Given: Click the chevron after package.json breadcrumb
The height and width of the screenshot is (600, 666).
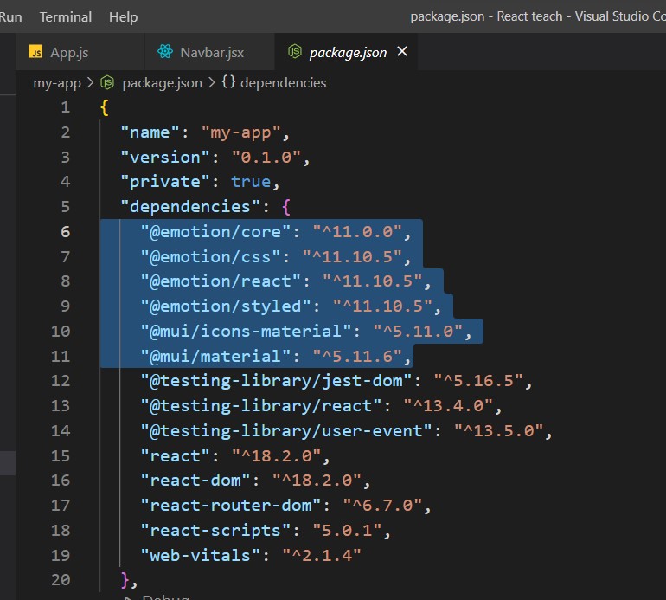Looking at the screenshot, I should [x=212, y=82].
